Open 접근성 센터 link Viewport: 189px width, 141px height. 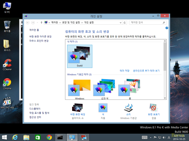pyautogui.click(x=35, y=117)
